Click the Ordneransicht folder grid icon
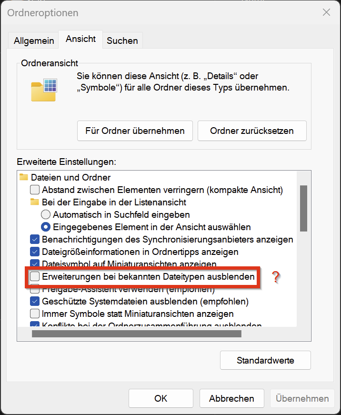The image size is (341, 415). pyautogui.click(x=44, y=90)
